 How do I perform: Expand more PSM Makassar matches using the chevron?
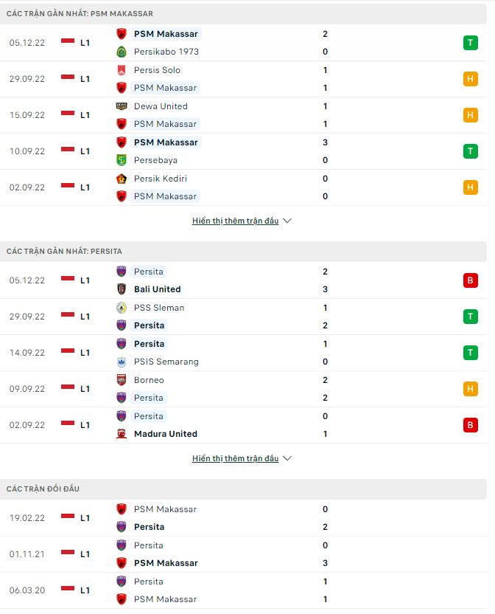pos(287,221)
